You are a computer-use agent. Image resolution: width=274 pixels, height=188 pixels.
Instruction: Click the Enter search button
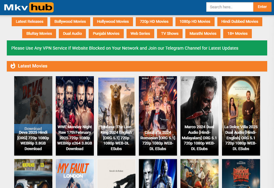(x=262, y=7)
